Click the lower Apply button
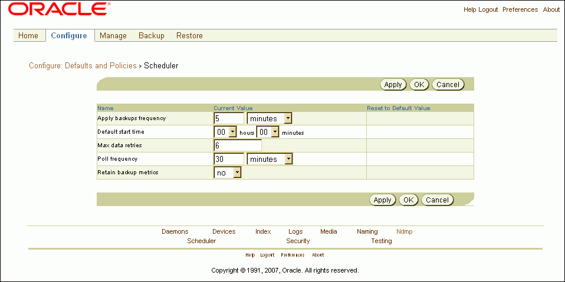Screen dimensions: 565x282 coord(382,200)
